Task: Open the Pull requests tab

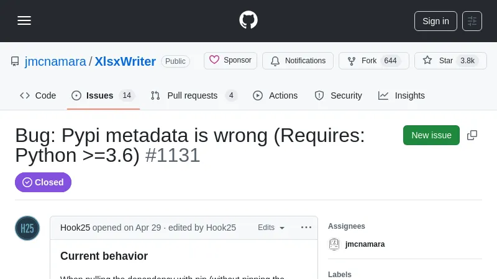Action: tap(193, 95)
